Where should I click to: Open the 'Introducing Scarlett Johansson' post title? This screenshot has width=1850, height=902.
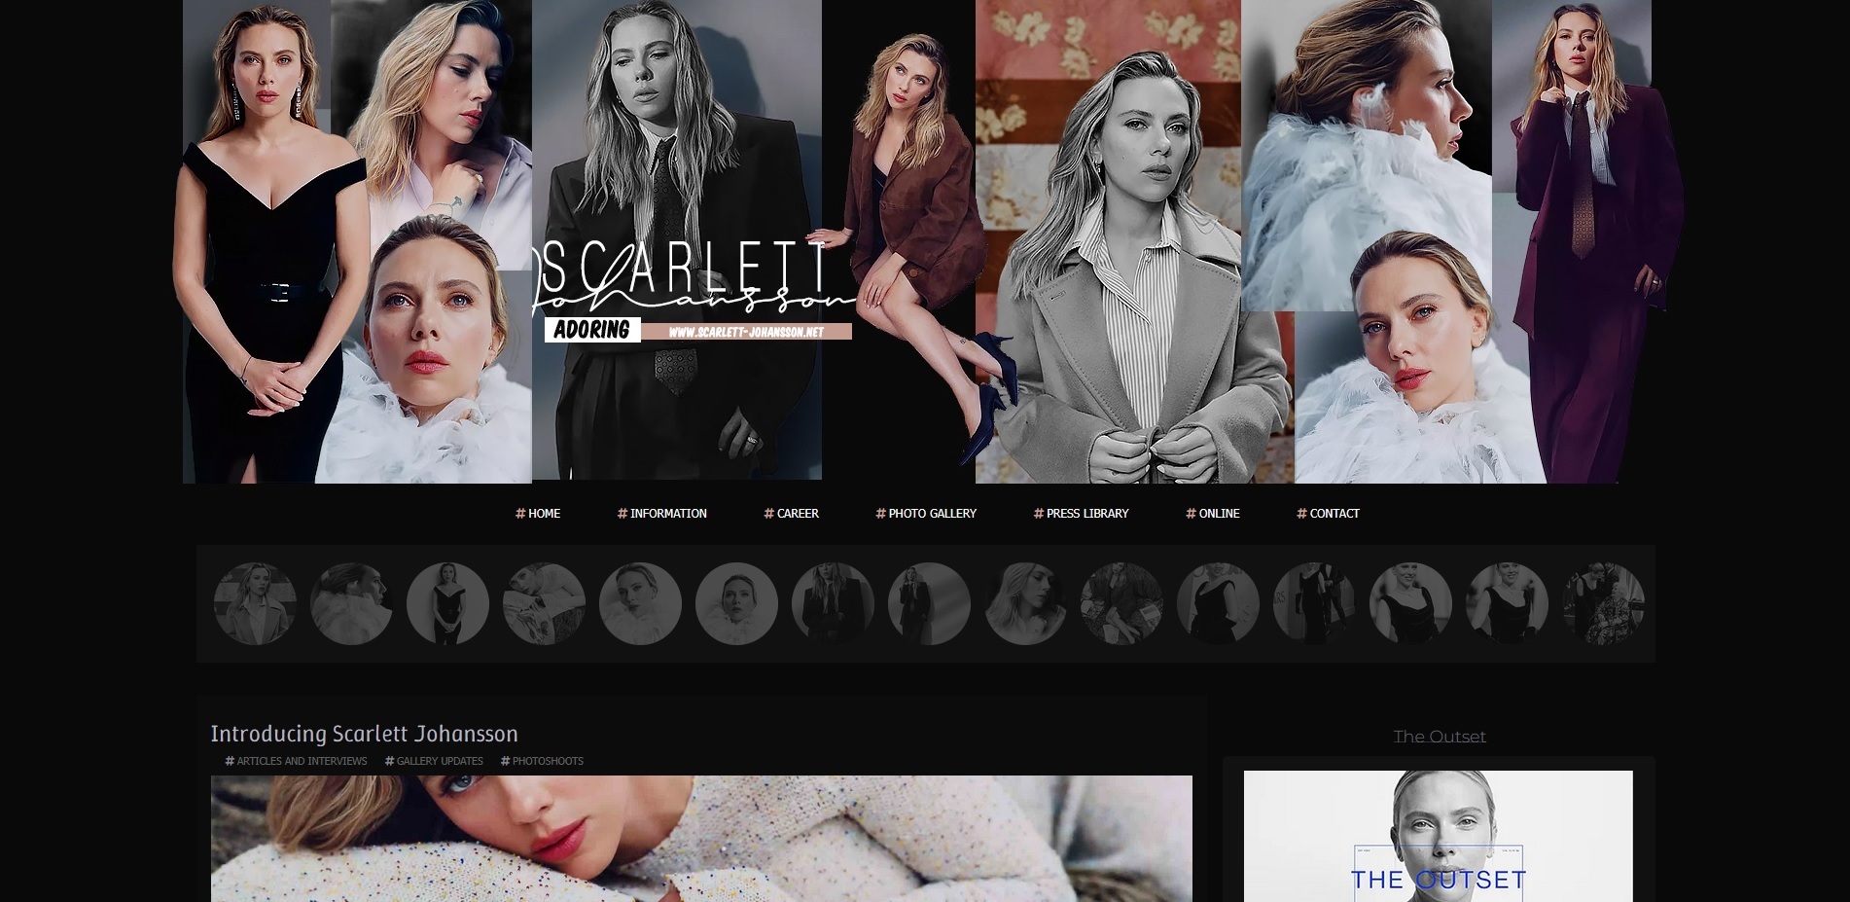pyautogui.click(x=364, y=734)
